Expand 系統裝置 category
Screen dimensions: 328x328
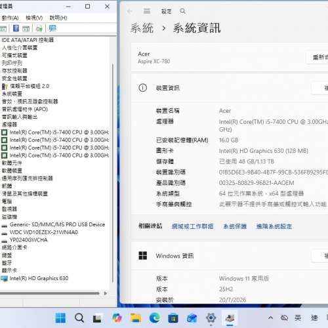click(x=12, y=94)
